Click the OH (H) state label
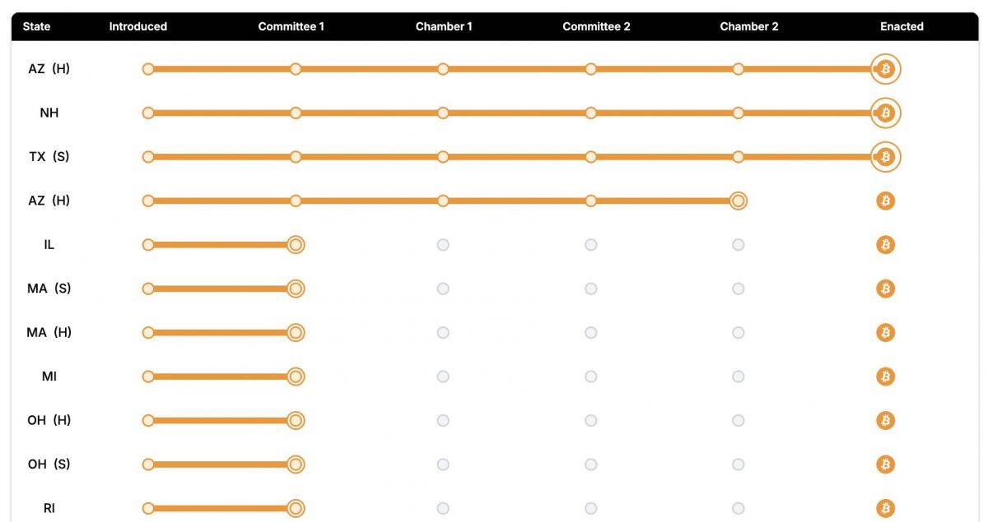Screen dimensions: 988x522 [x=49, y=420]
